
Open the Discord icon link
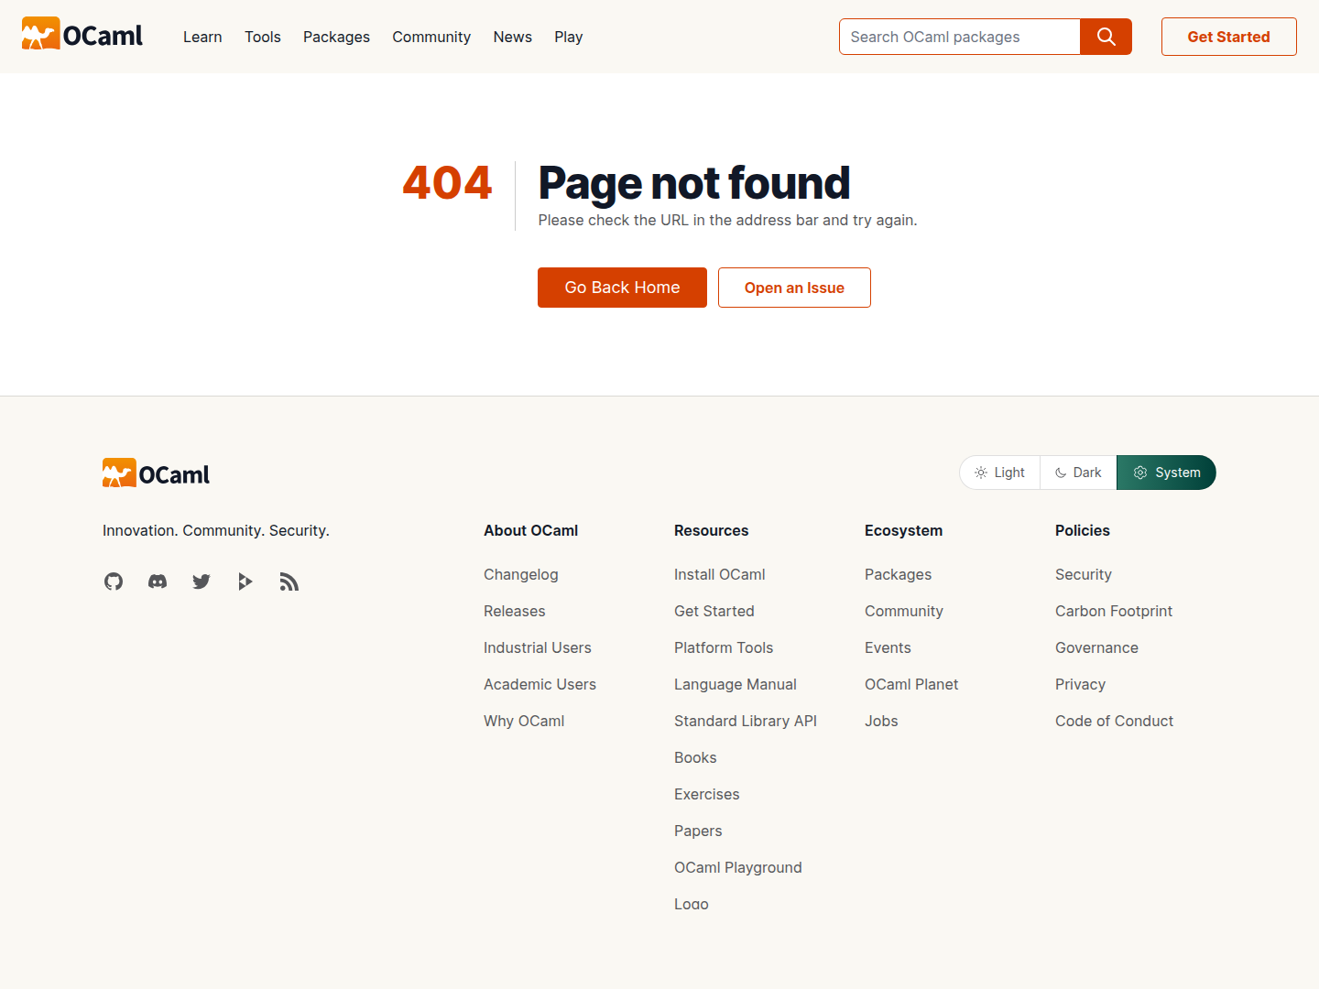[x=158, y=581]
